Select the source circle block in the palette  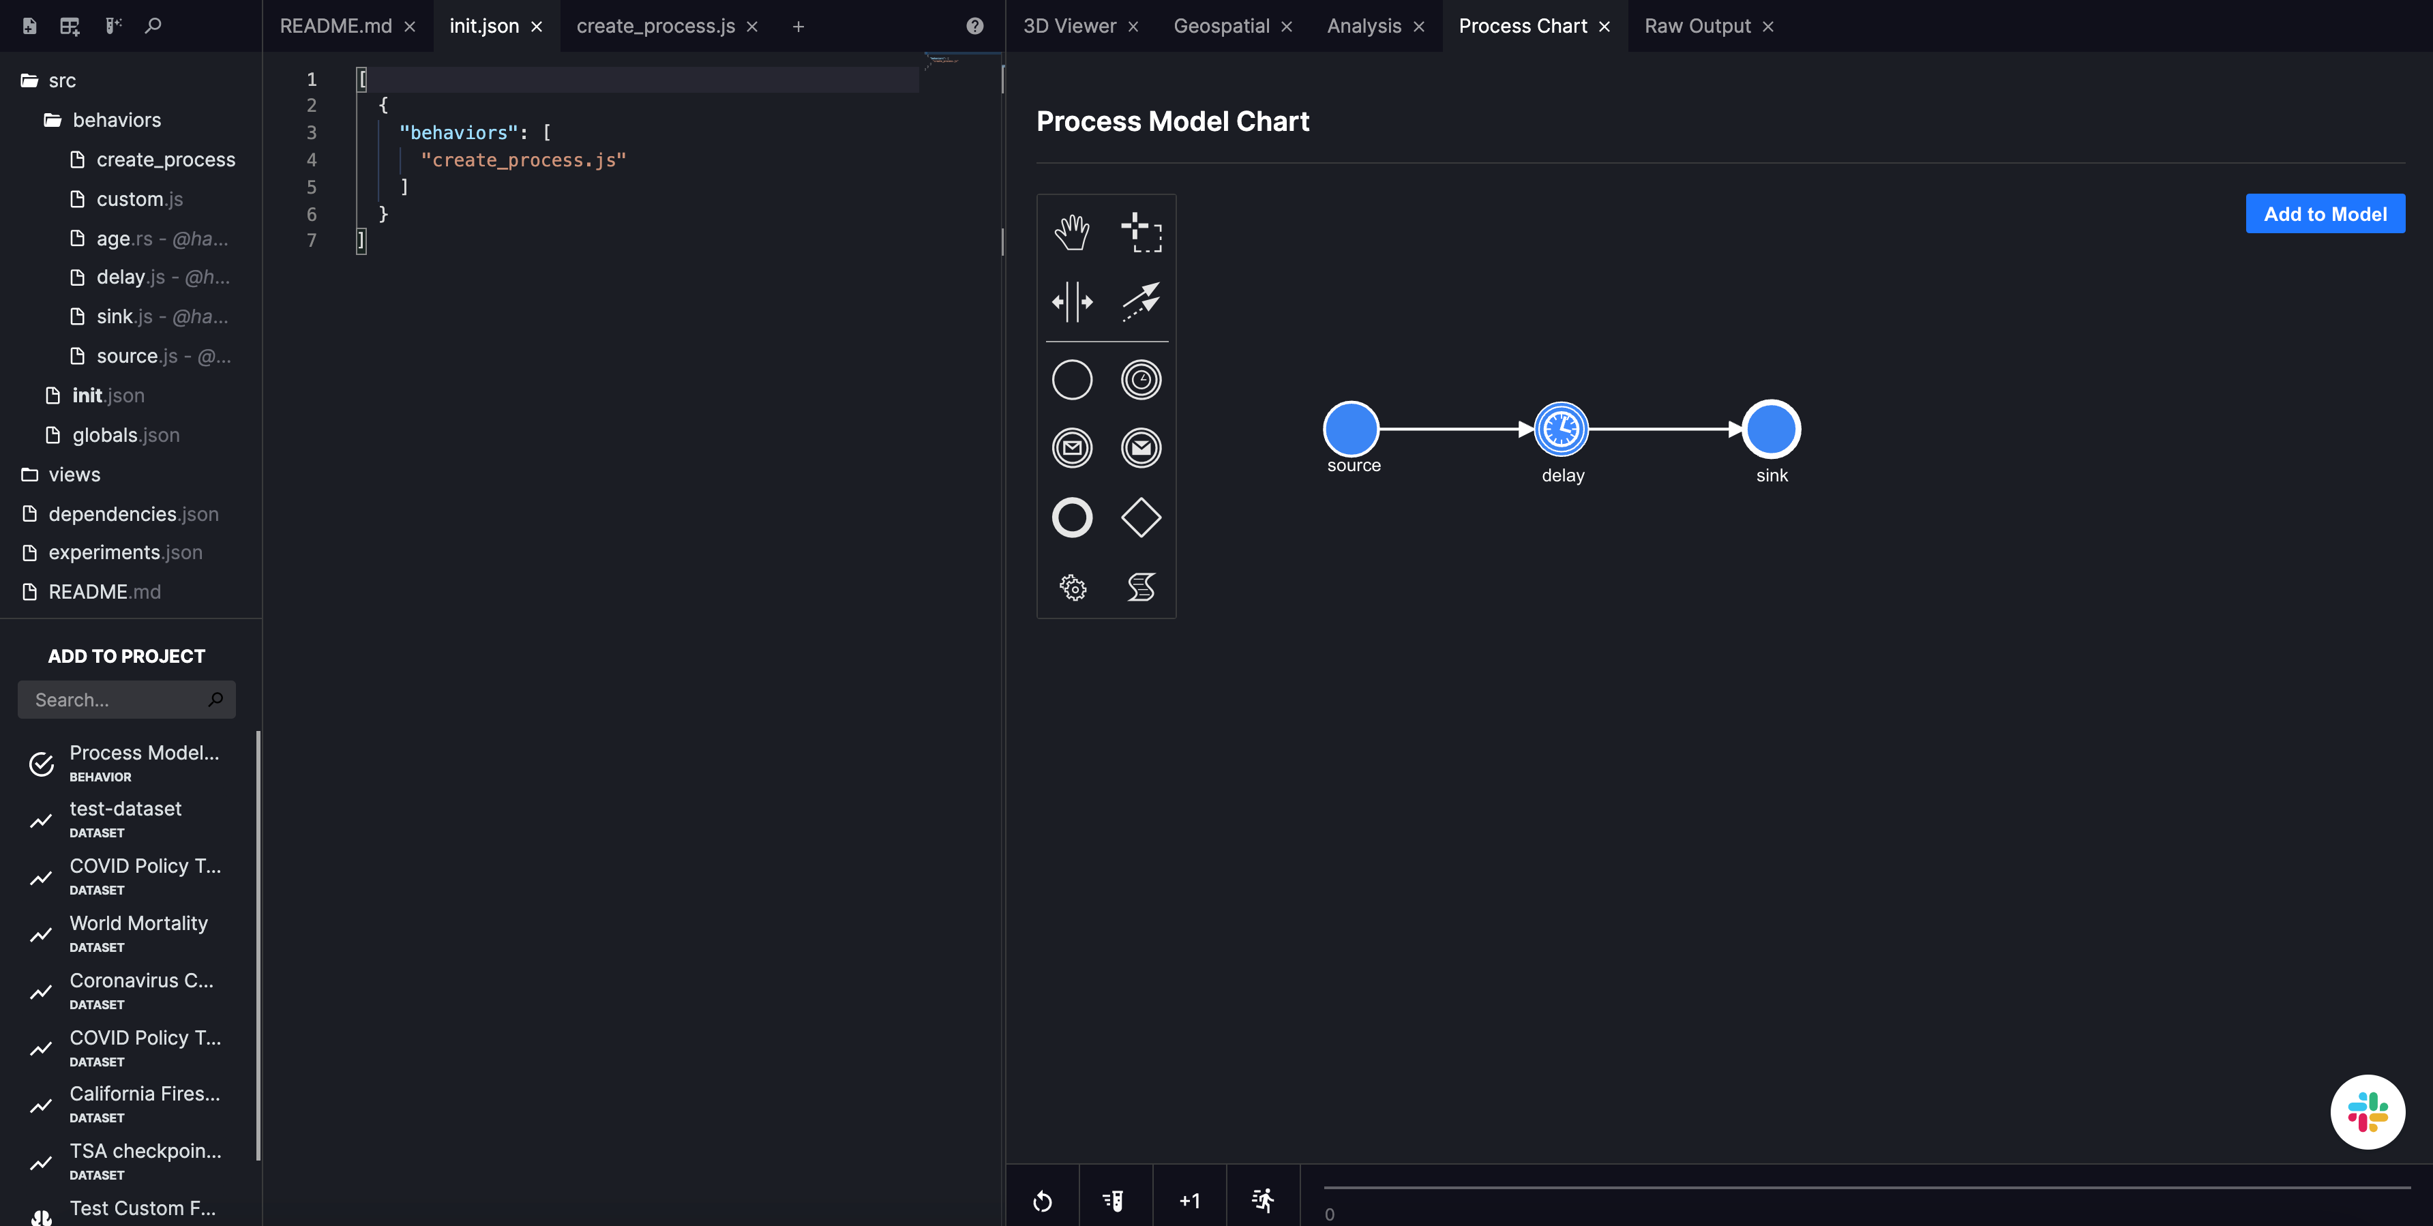tap(1072, 378)
